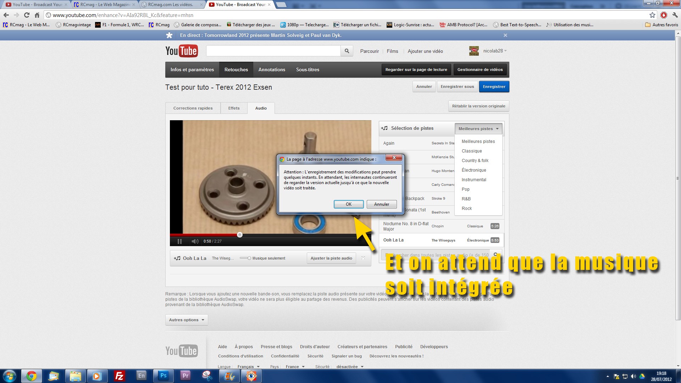
Task: Expand the Autres options dropdown
Action: point(187,320)
